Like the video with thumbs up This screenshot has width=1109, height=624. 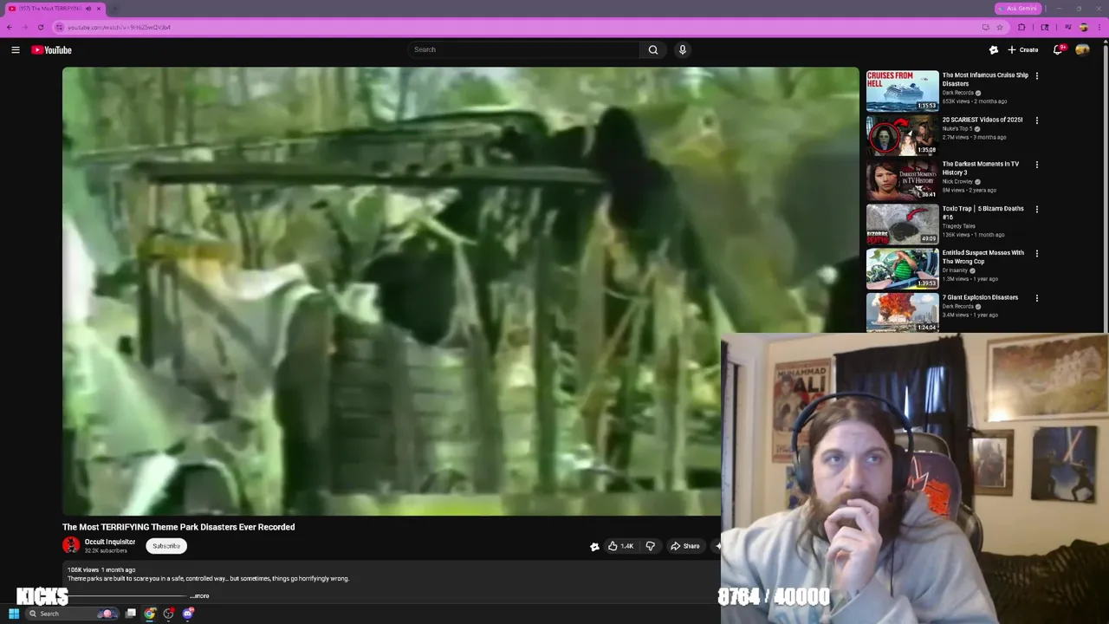(x=620, y=546)
